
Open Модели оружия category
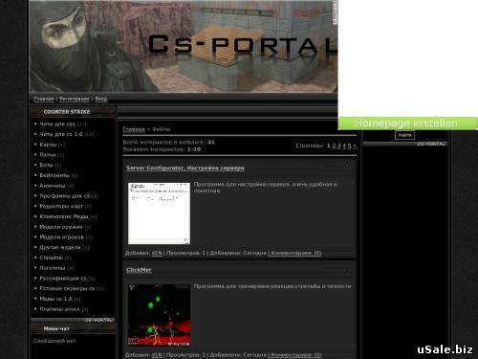pyautogui.click(x=61, y=227)
